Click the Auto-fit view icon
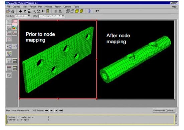 point(39,11)
